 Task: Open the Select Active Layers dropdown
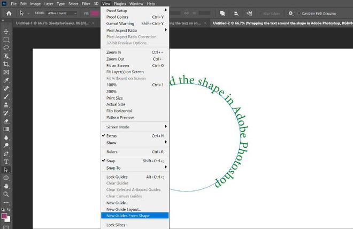coord(62,13)
